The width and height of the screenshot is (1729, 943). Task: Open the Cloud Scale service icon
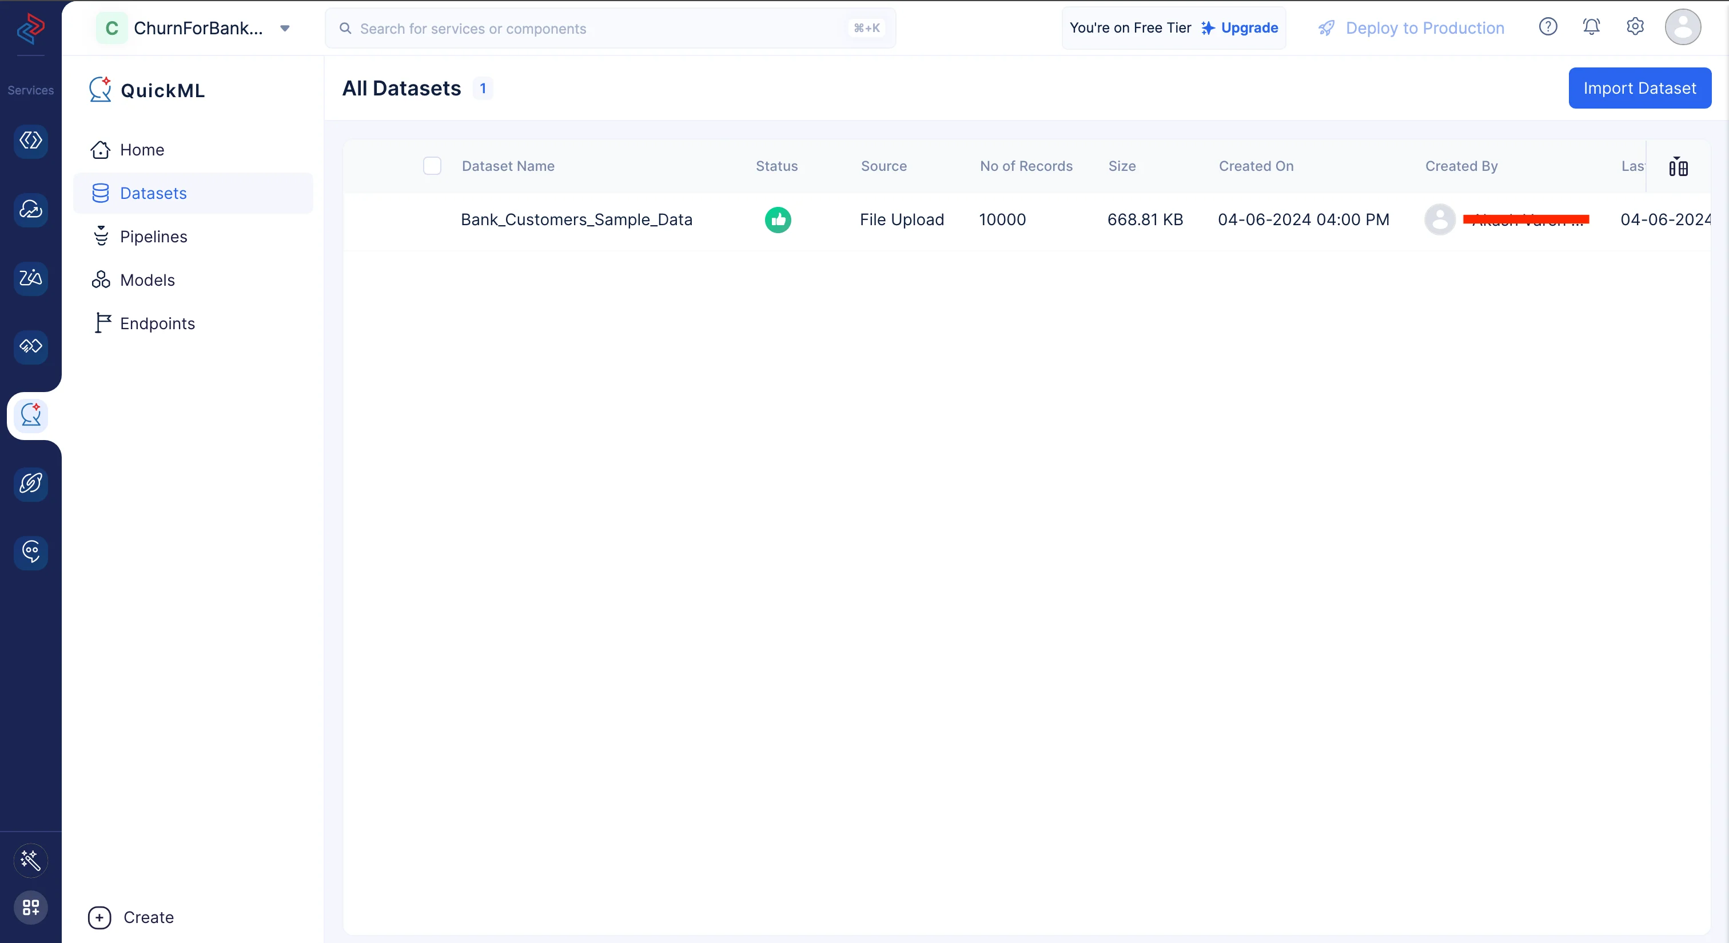31,210
